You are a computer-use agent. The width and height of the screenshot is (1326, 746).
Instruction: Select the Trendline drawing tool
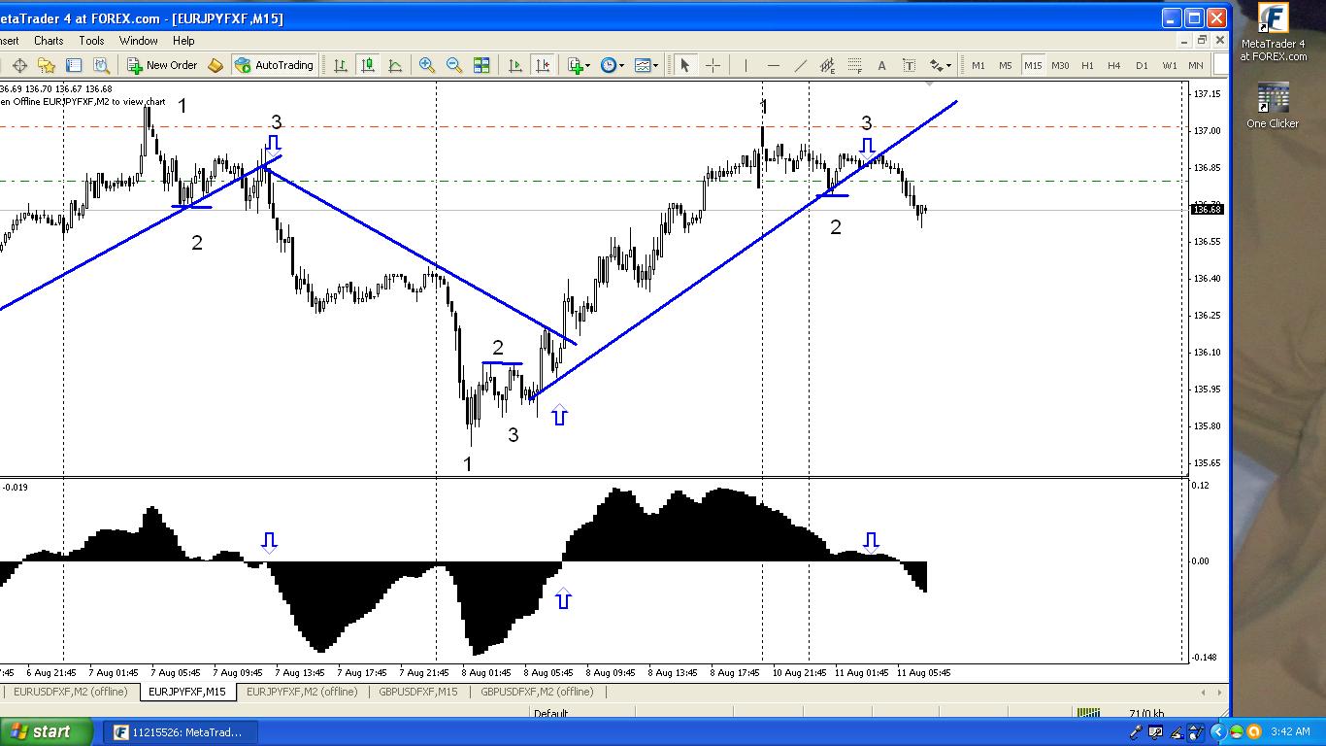coord(800,65)
